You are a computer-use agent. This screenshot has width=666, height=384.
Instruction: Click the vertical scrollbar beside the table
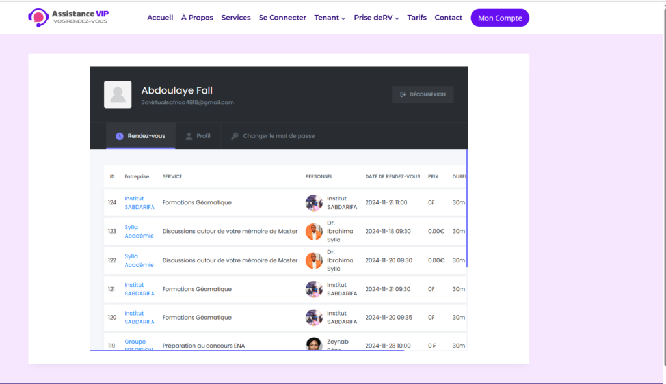coord(467,208)
